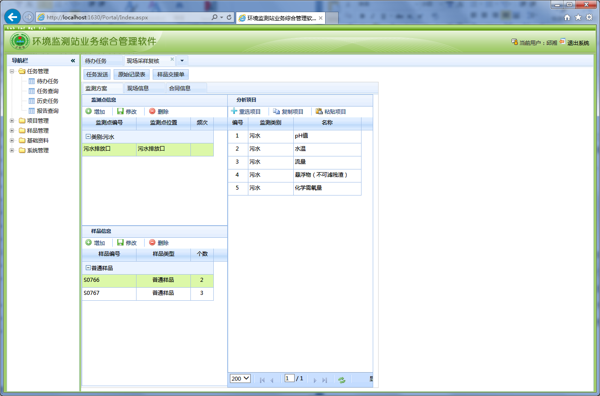600x396 pixels.
Task: Open the tab list dropdown arrow
Action: pos(182,61)
